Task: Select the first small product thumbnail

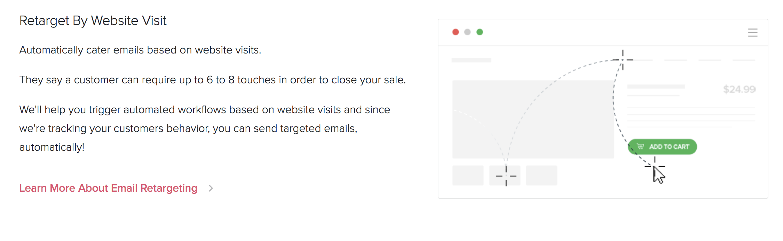Action: coord(468,175)
